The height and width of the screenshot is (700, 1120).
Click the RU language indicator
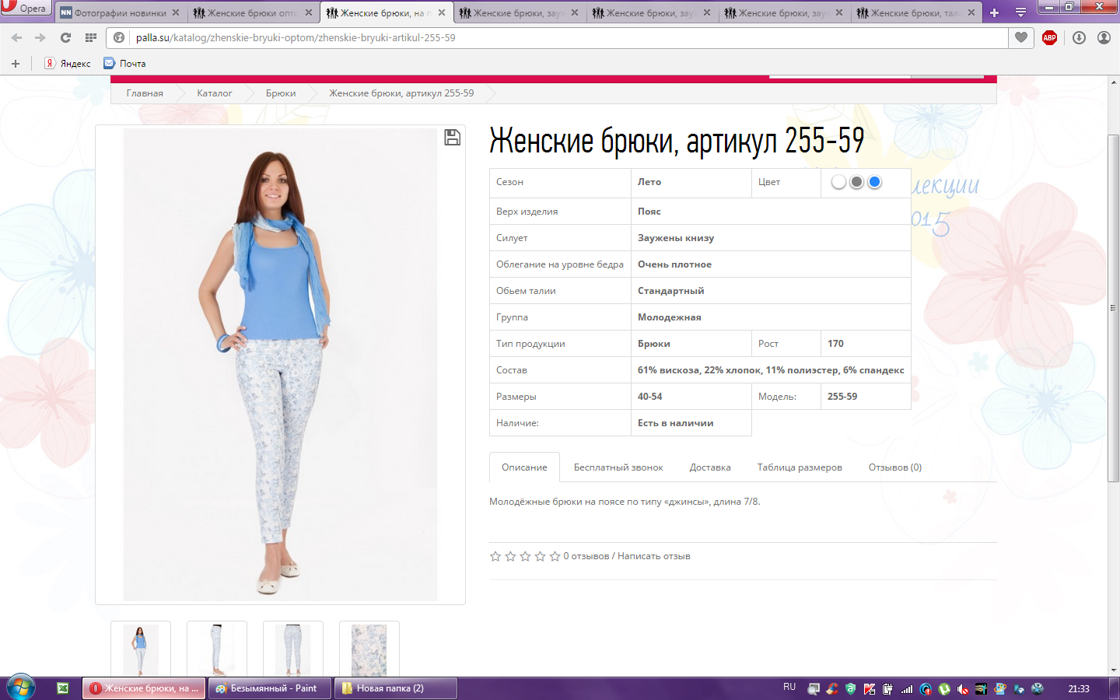789,688
